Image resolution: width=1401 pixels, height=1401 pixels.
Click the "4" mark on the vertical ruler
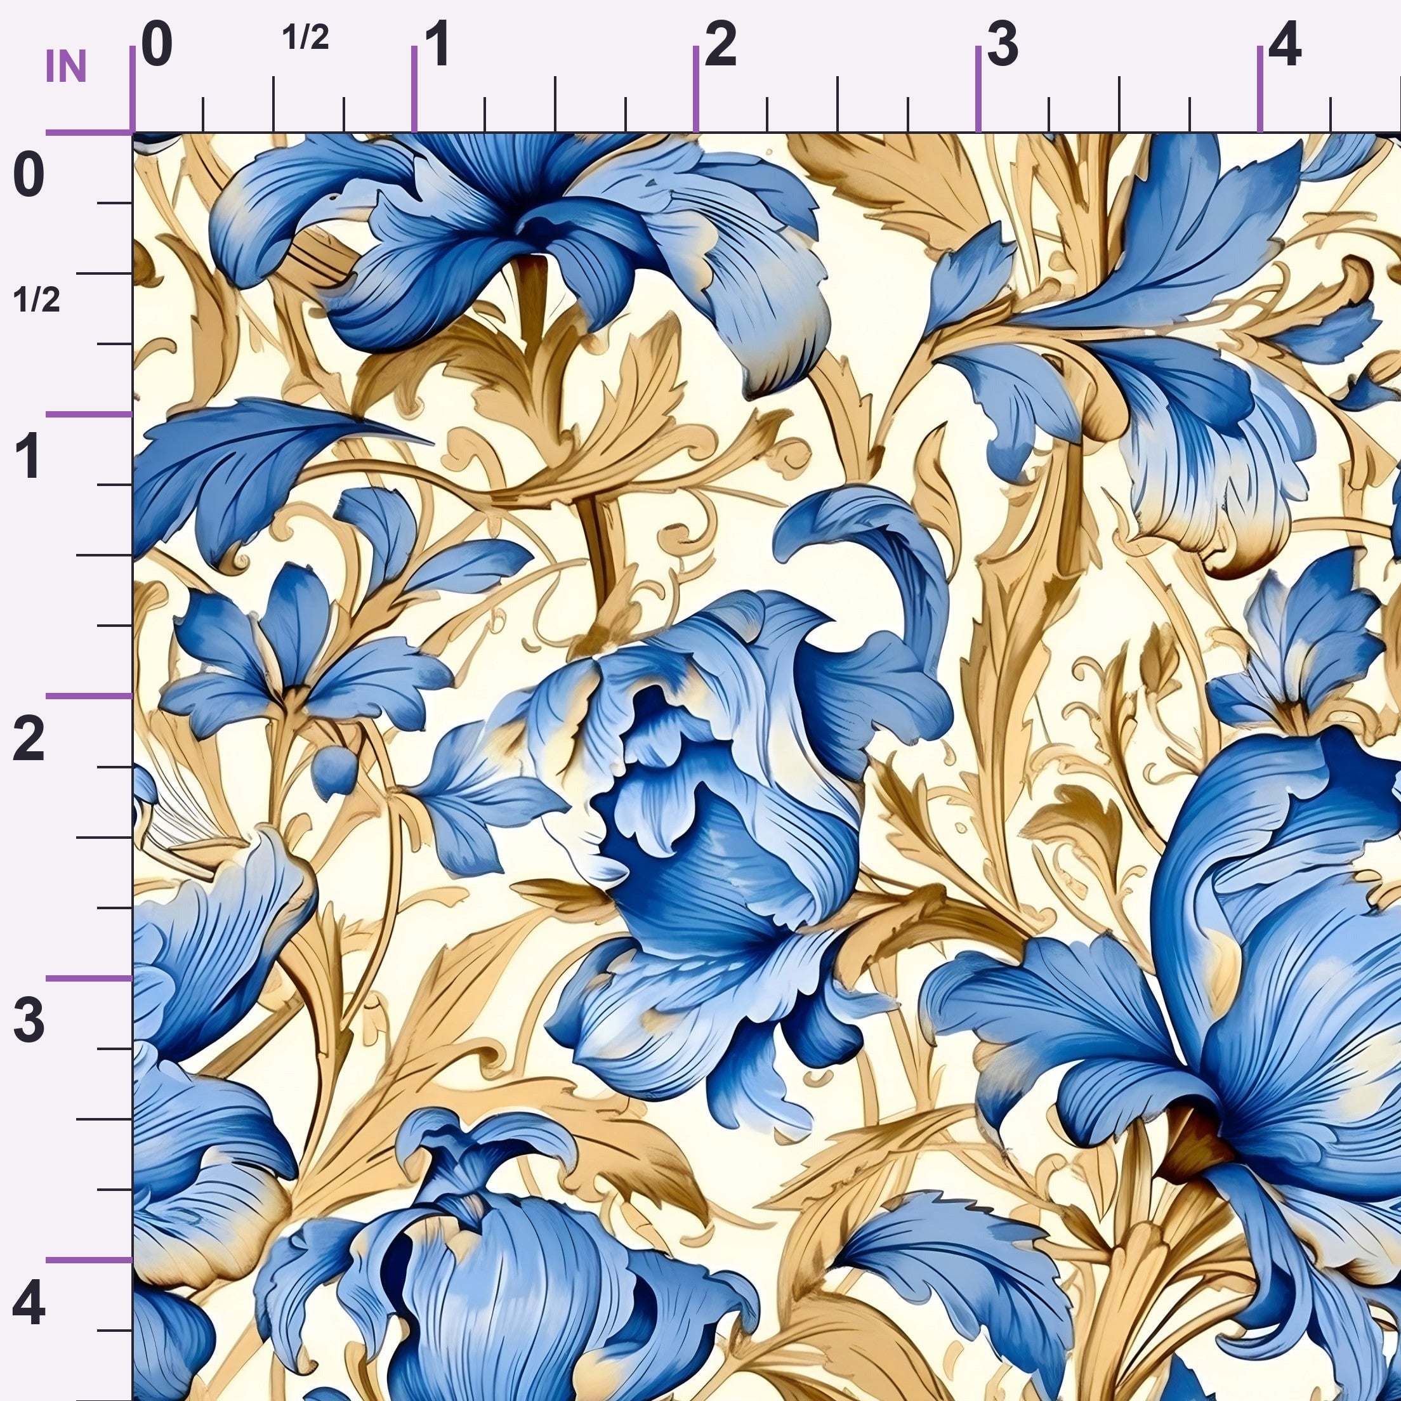[29, 1303]
